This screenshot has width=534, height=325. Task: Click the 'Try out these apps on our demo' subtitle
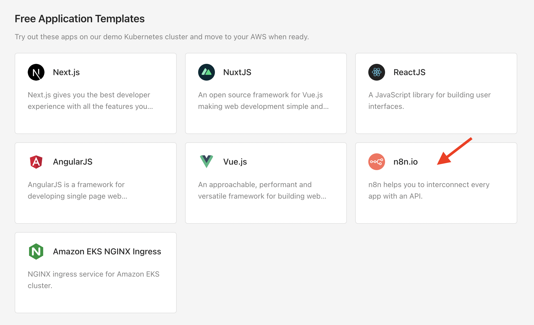pyautogui.click(x=162, y=37)
